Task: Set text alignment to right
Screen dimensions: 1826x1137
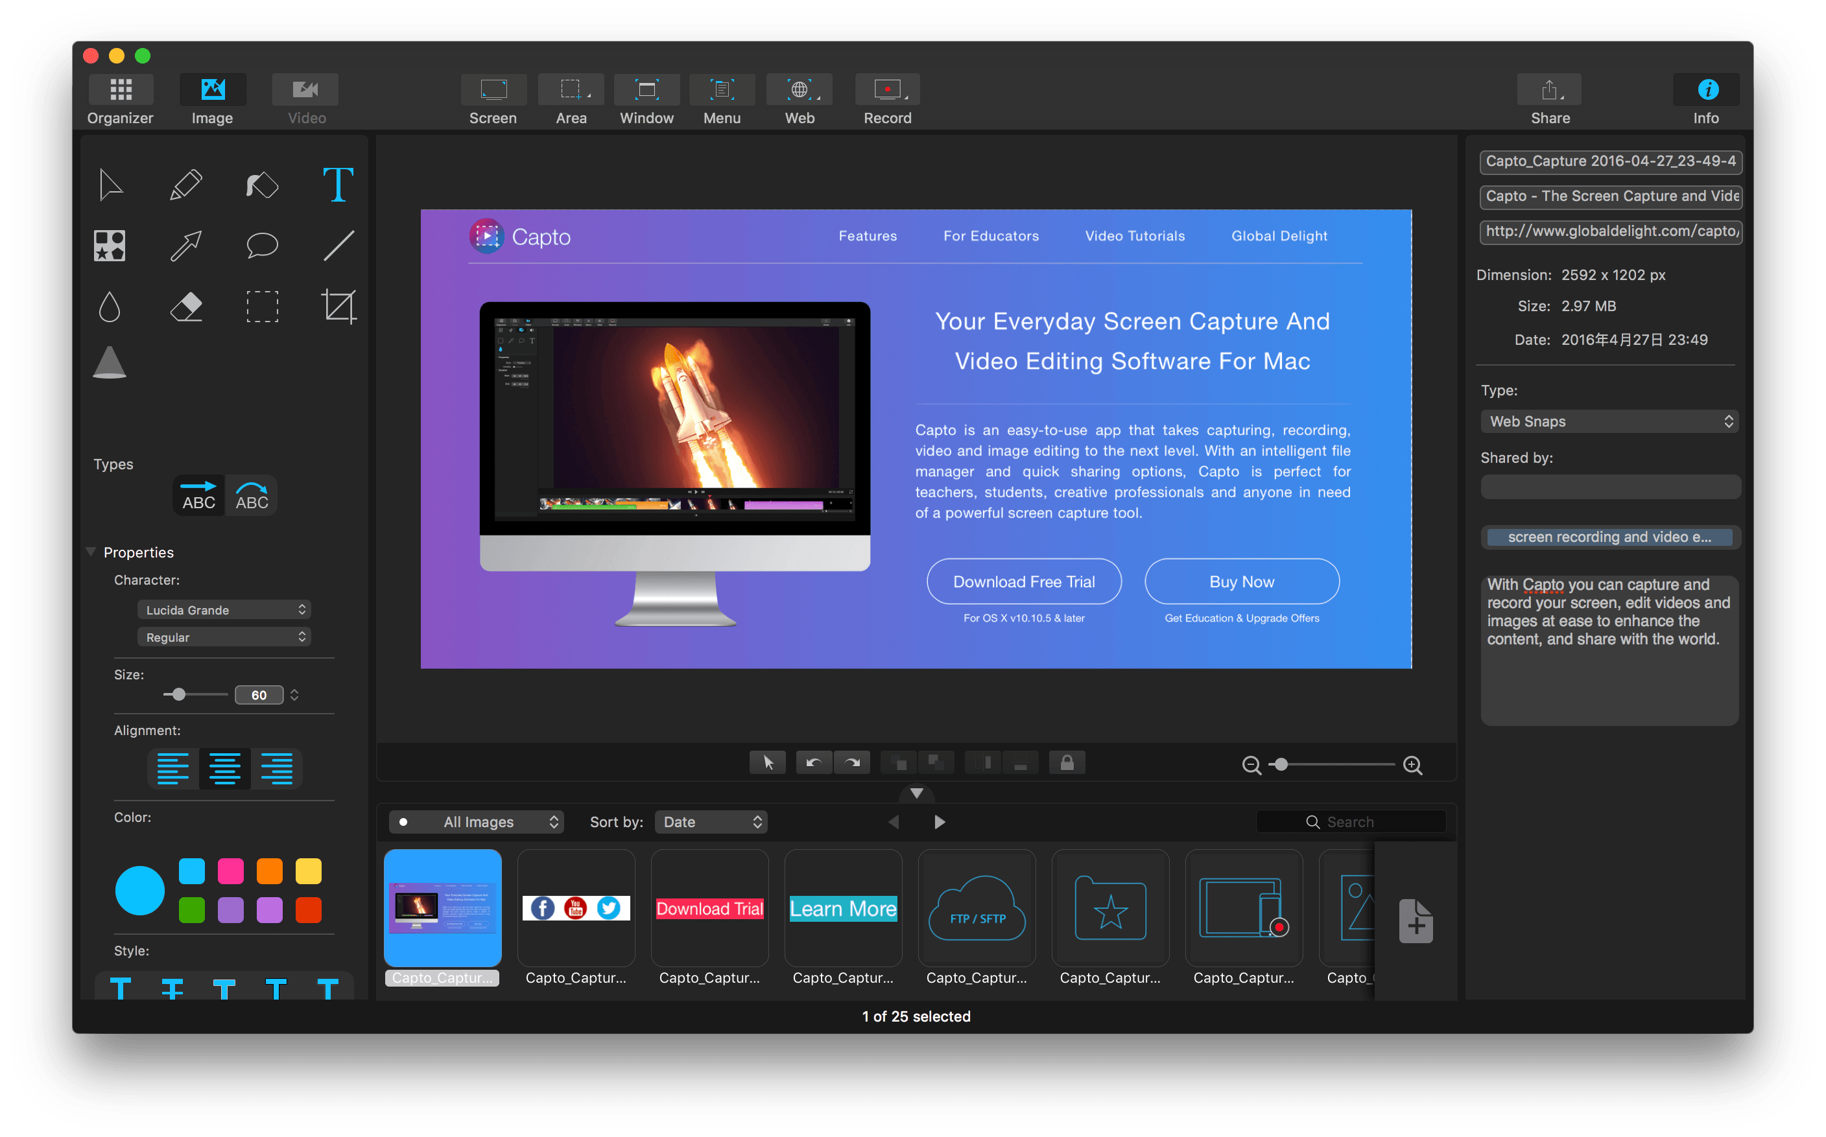Action: tap(277, 769)
